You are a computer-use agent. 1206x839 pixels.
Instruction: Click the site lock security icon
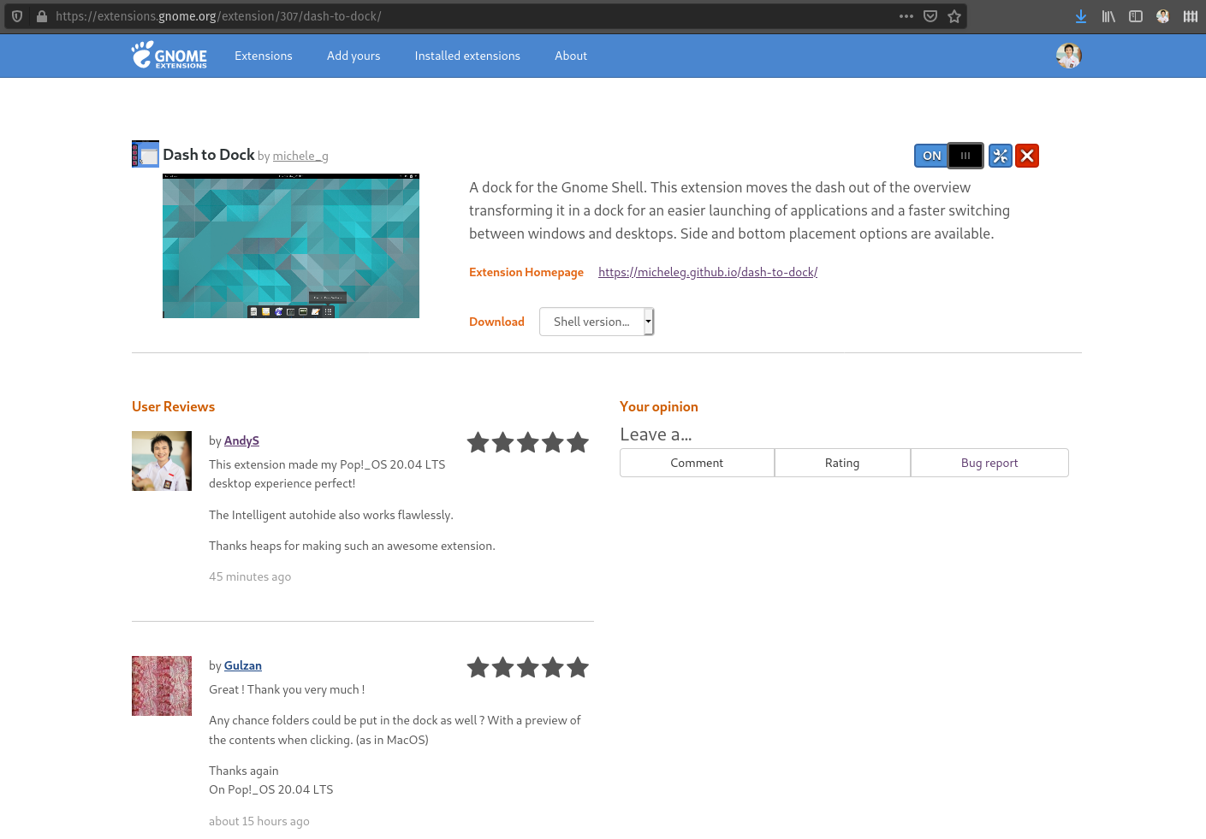coord(41,16)
